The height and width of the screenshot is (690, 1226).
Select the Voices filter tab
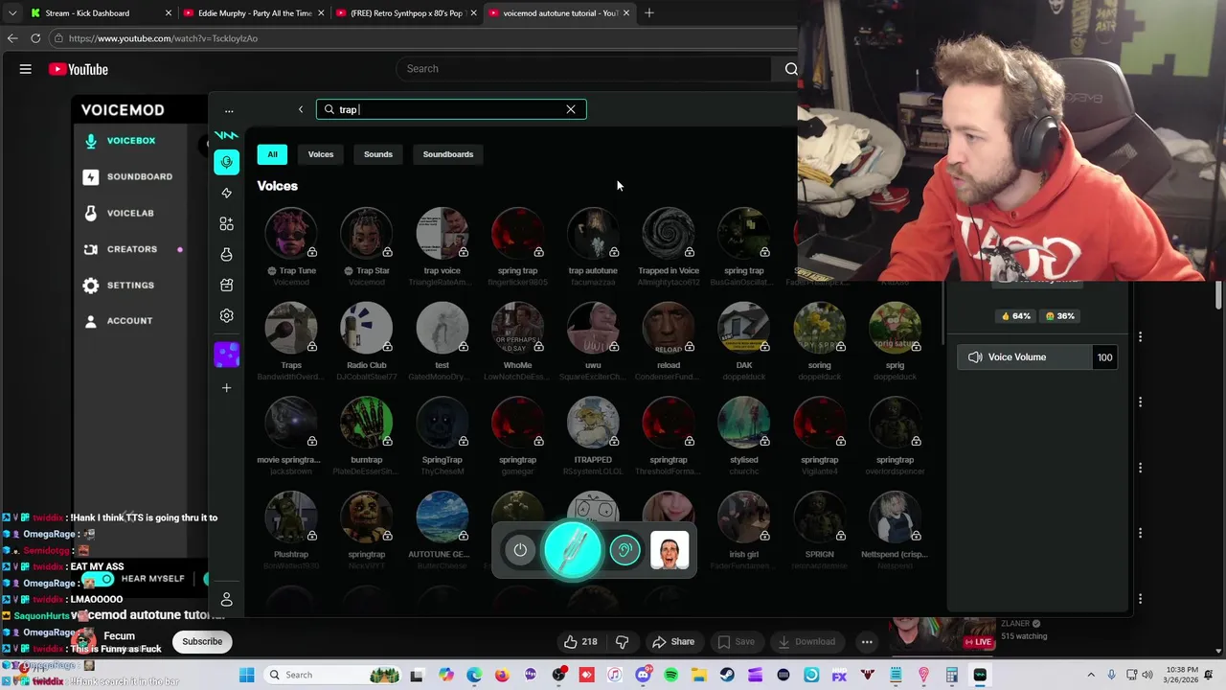point(321,154)
